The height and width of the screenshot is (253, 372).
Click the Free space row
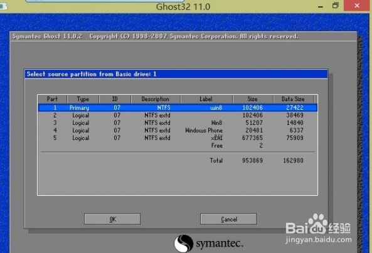178,146
